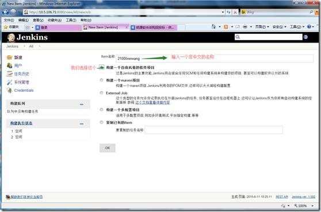
Task: Click the 系统管理 tools icon
Action: [9, 82]
